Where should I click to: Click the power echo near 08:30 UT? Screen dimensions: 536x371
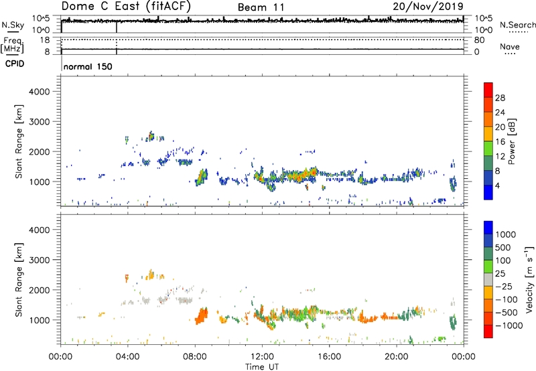pos(202,177)
